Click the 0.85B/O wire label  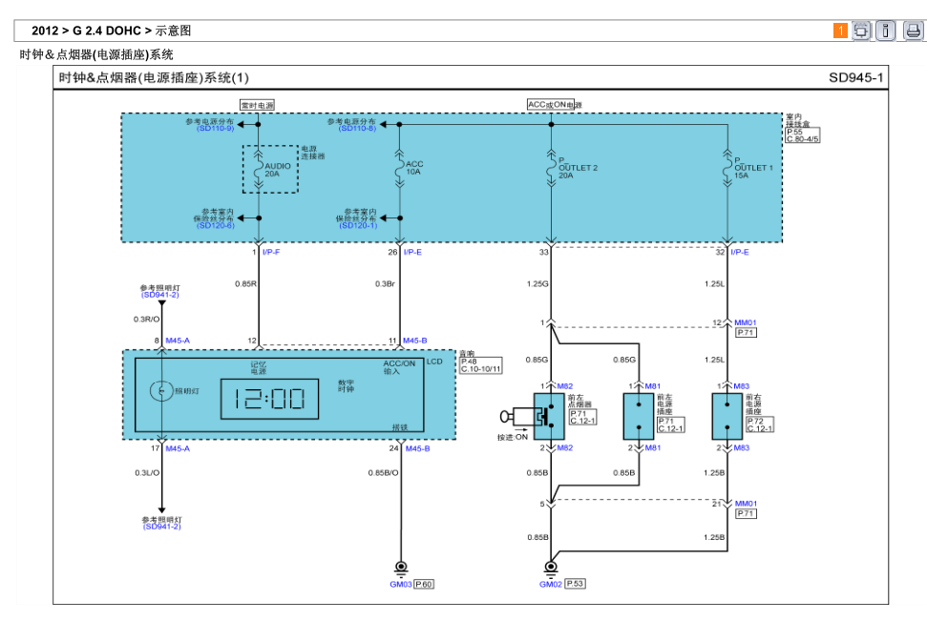click(383, 473)
